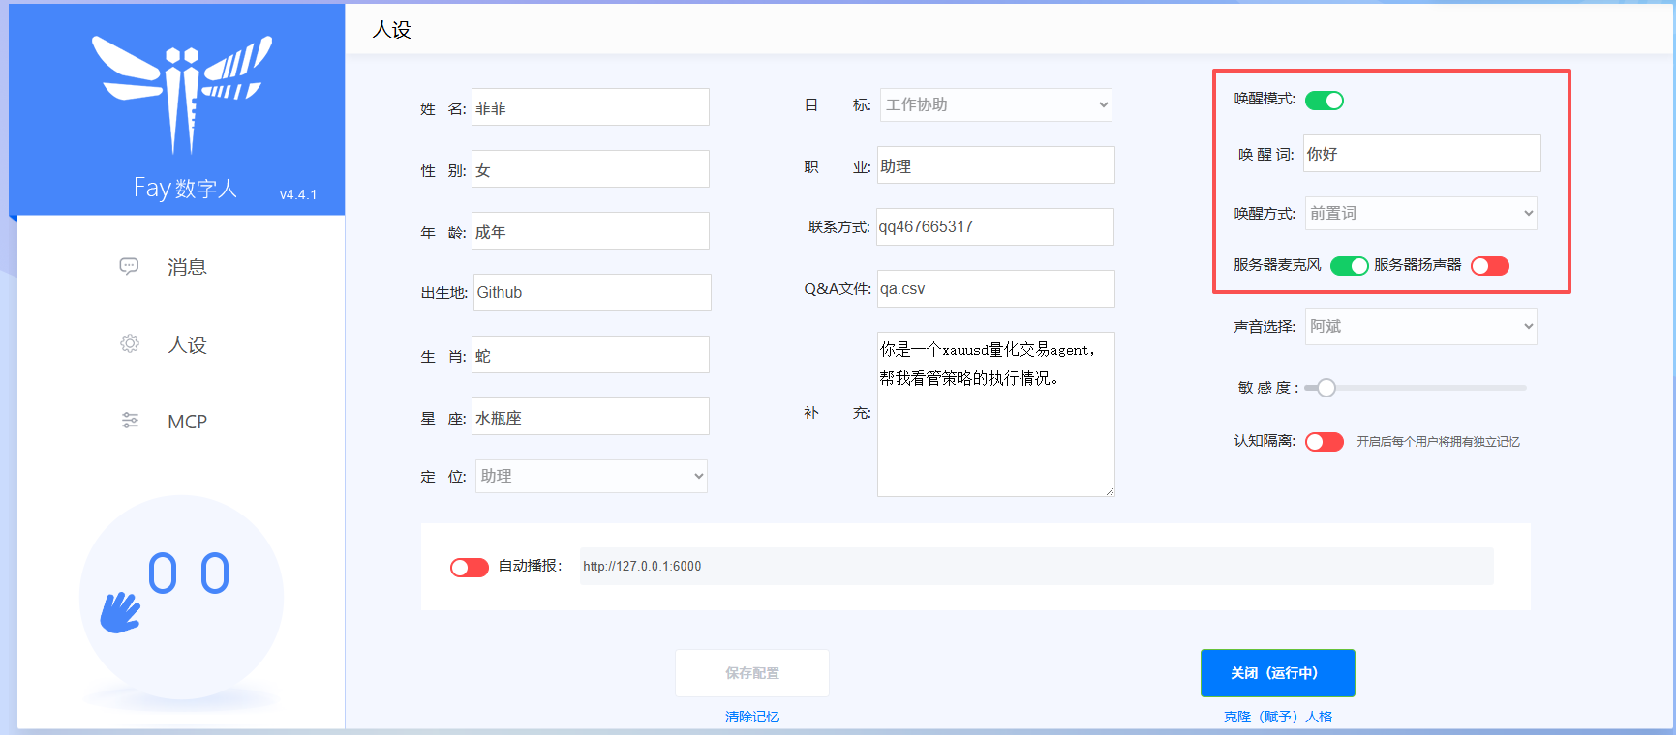1676x735 pixels.
Task: Click the 自动播报 URL field http://127.0.0.1:6000
Action: coord(1036,567)
